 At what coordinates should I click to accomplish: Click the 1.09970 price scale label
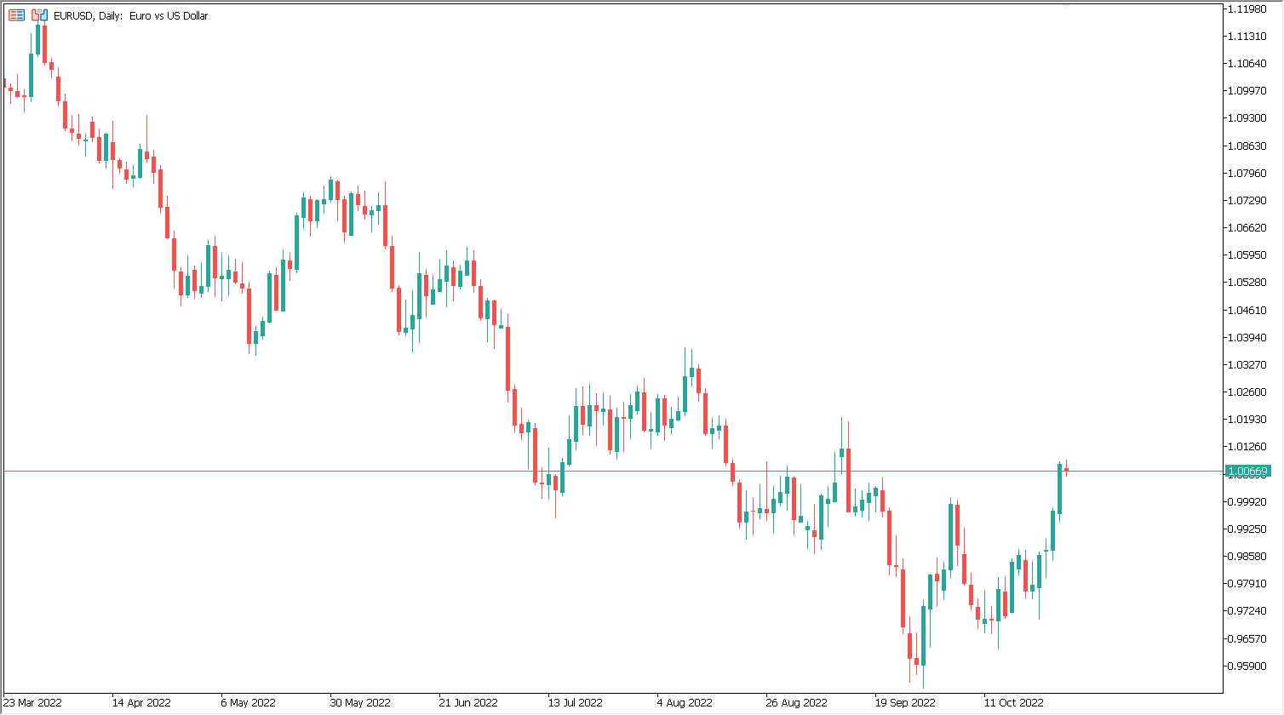tap(1248, 90)
